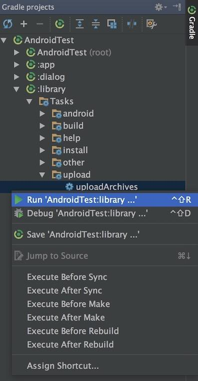Viewport: 198px width, 381px height.
Task: Open Gradle settings wrench icon
Action: (x=152, y=24)
